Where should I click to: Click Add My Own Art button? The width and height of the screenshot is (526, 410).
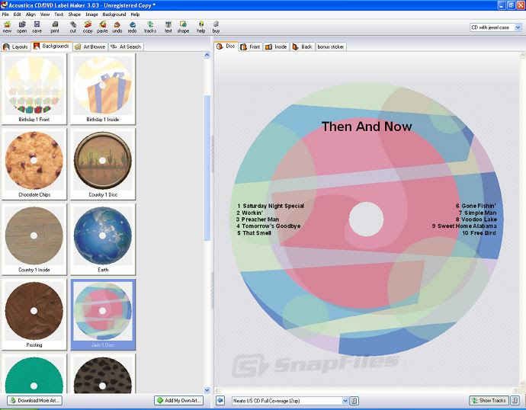tap(179, 400)
